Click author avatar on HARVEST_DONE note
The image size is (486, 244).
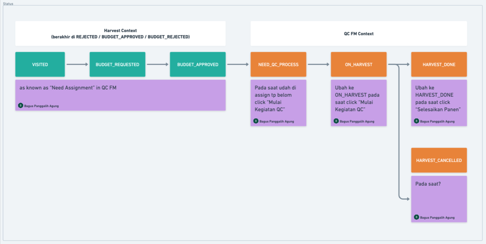point(416,121)
